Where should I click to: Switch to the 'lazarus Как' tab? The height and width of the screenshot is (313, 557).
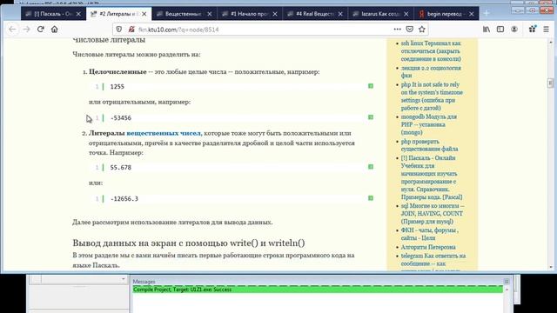pyautogui.click(x=380, y=14)
